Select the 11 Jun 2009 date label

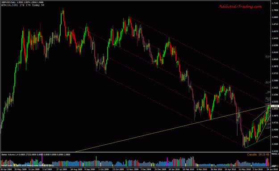[34, 169]
